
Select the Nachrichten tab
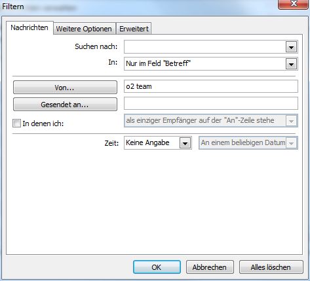click(x=29, y=27)
